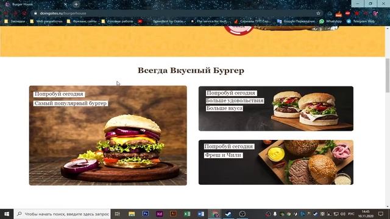390x219 pixels.
Task: Open the Больше удовольствия burger banner
Action: pos(276,108)
